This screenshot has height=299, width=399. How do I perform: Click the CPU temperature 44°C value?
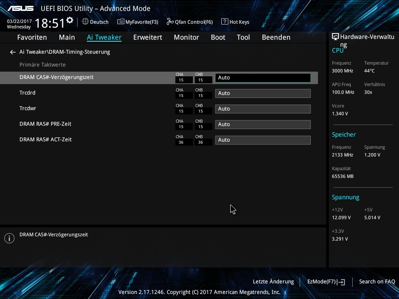click(x=369, y=71)
